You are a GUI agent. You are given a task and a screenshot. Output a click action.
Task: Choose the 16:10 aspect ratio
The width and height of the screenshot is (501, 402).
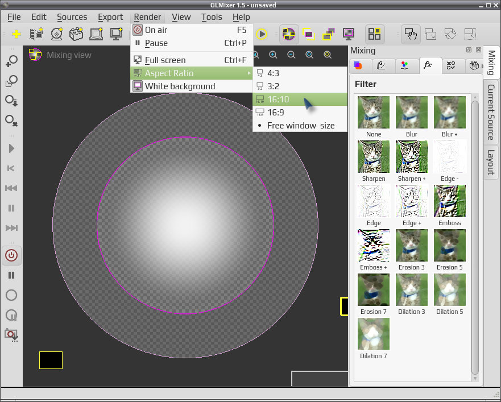300,100
